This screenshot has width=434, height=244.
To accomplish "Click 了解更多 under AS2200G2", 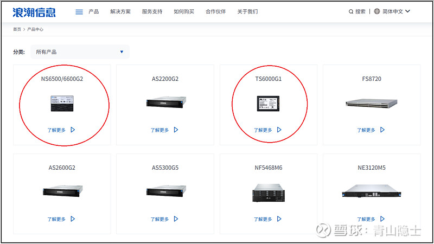I will coord(159,130).
